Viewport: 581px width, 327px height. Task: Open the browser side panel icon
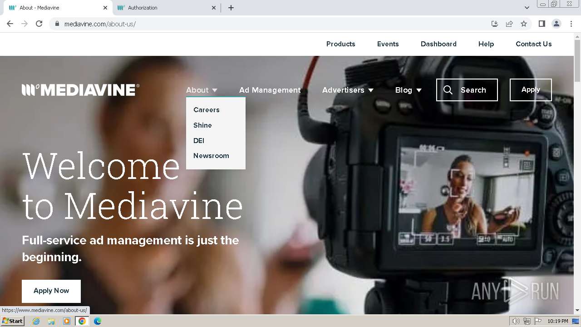pyautogui.click(x=542, y=24)
